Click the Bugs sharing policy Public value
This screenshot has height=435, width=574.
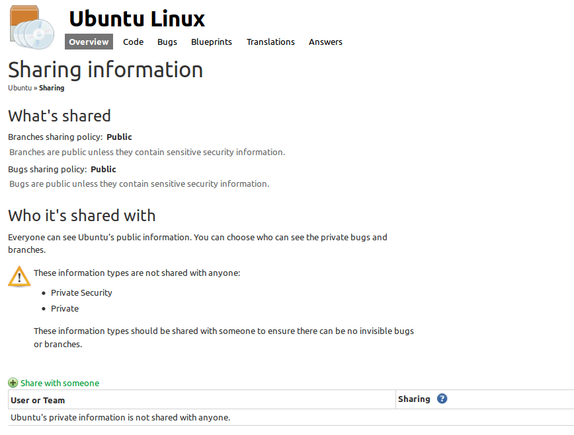click(103, 170)
